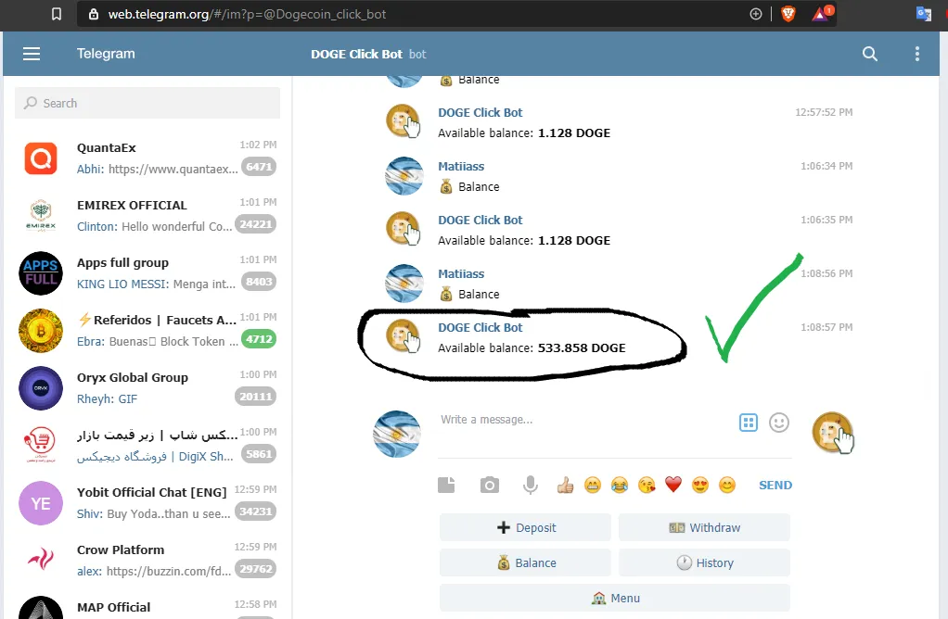Click the Withdraw bot button
Viewport: 948px width, 619px height.
coord(704,528)
